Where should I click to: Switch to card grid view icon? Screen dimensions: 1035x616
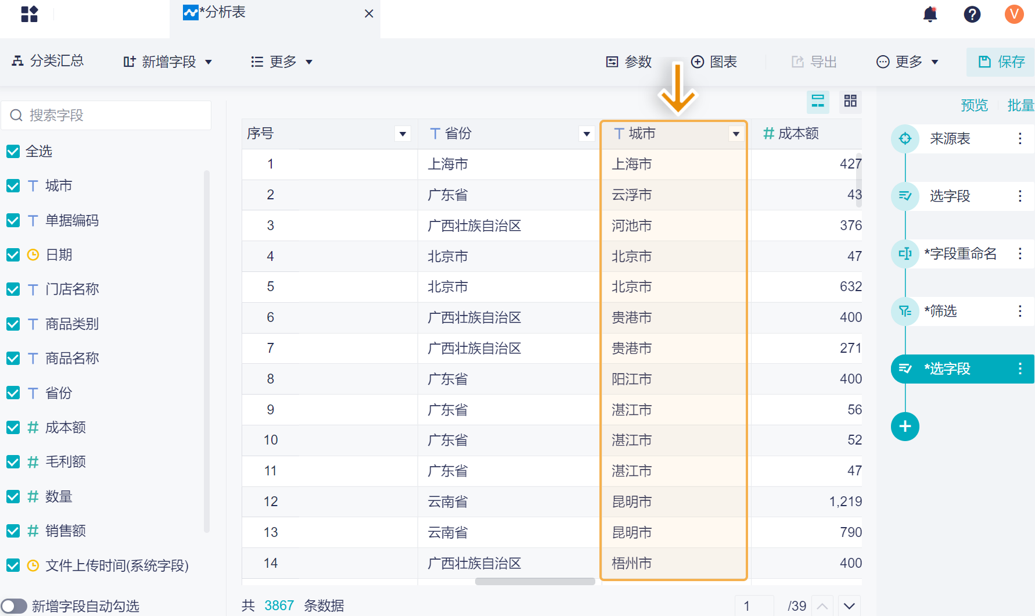tap(850, 101)
